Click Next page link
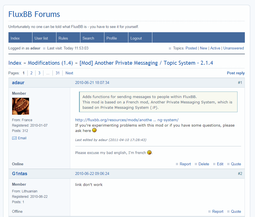The height and width of the screenshot is (217, 255). (x=69, y=73)
